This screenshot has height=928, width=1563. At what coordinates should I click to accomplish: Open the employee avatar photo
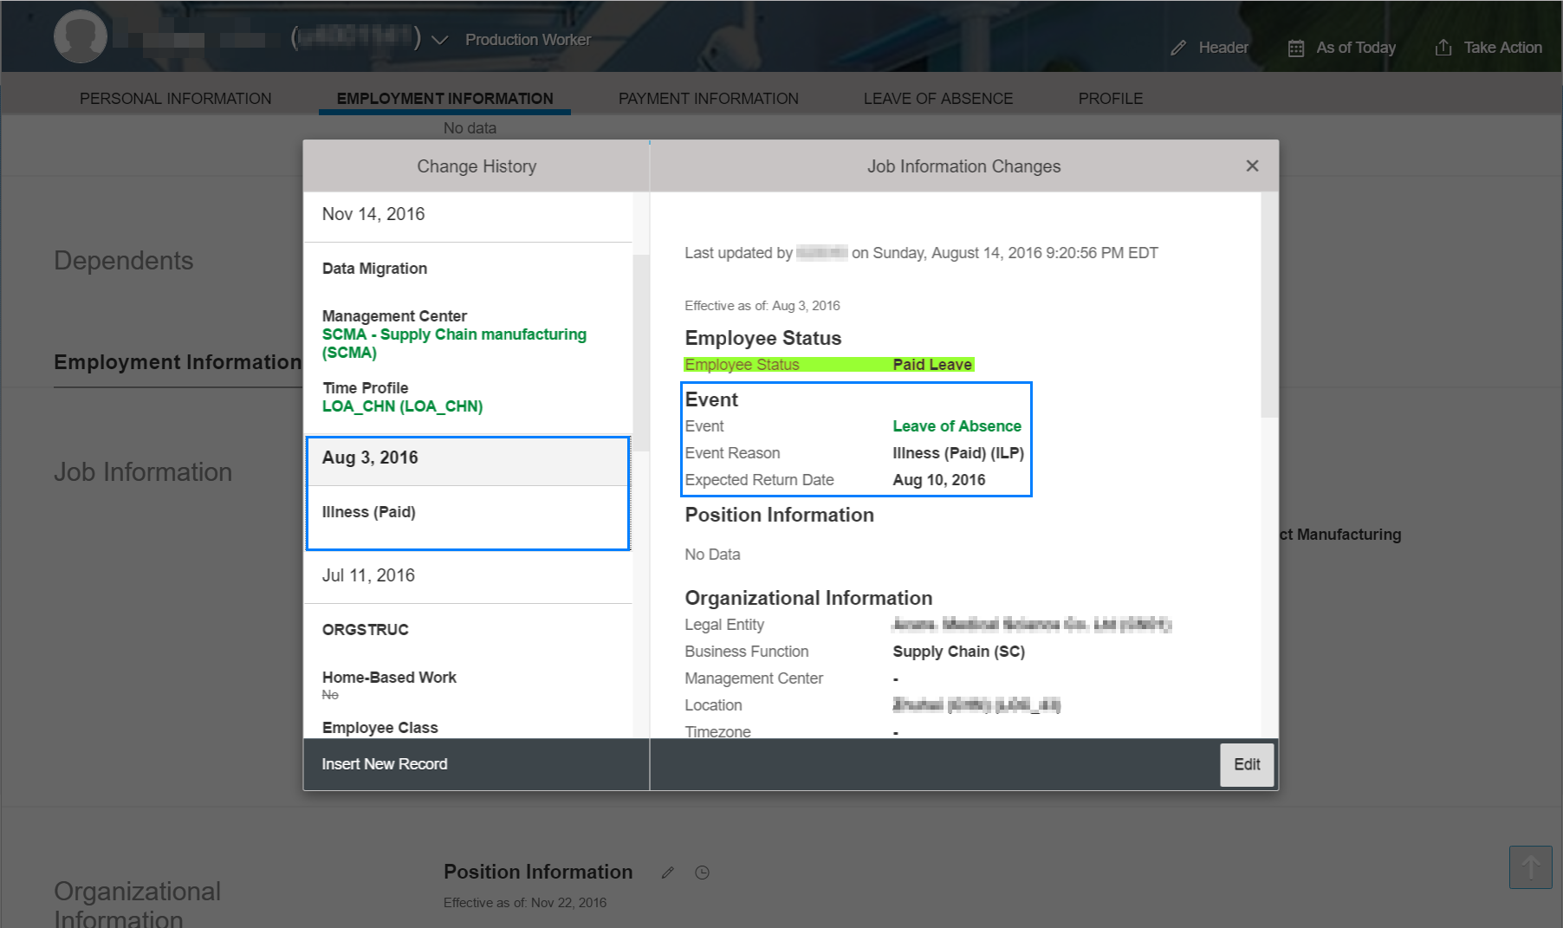point(81,36)
